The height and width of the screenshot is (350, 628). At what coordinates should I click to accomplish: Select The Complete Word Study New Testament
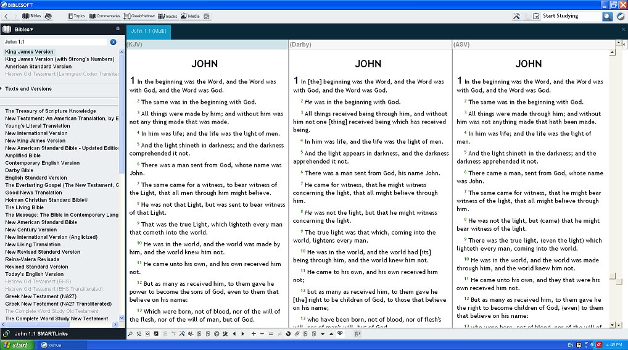(x=57, y=319)
